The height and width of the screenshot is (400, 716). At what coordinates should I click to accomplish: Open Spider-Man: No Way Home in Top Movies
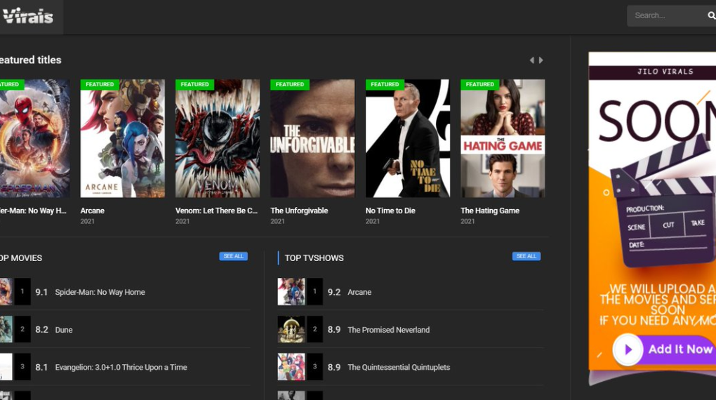pyautogui.click(x=100, y=292)
